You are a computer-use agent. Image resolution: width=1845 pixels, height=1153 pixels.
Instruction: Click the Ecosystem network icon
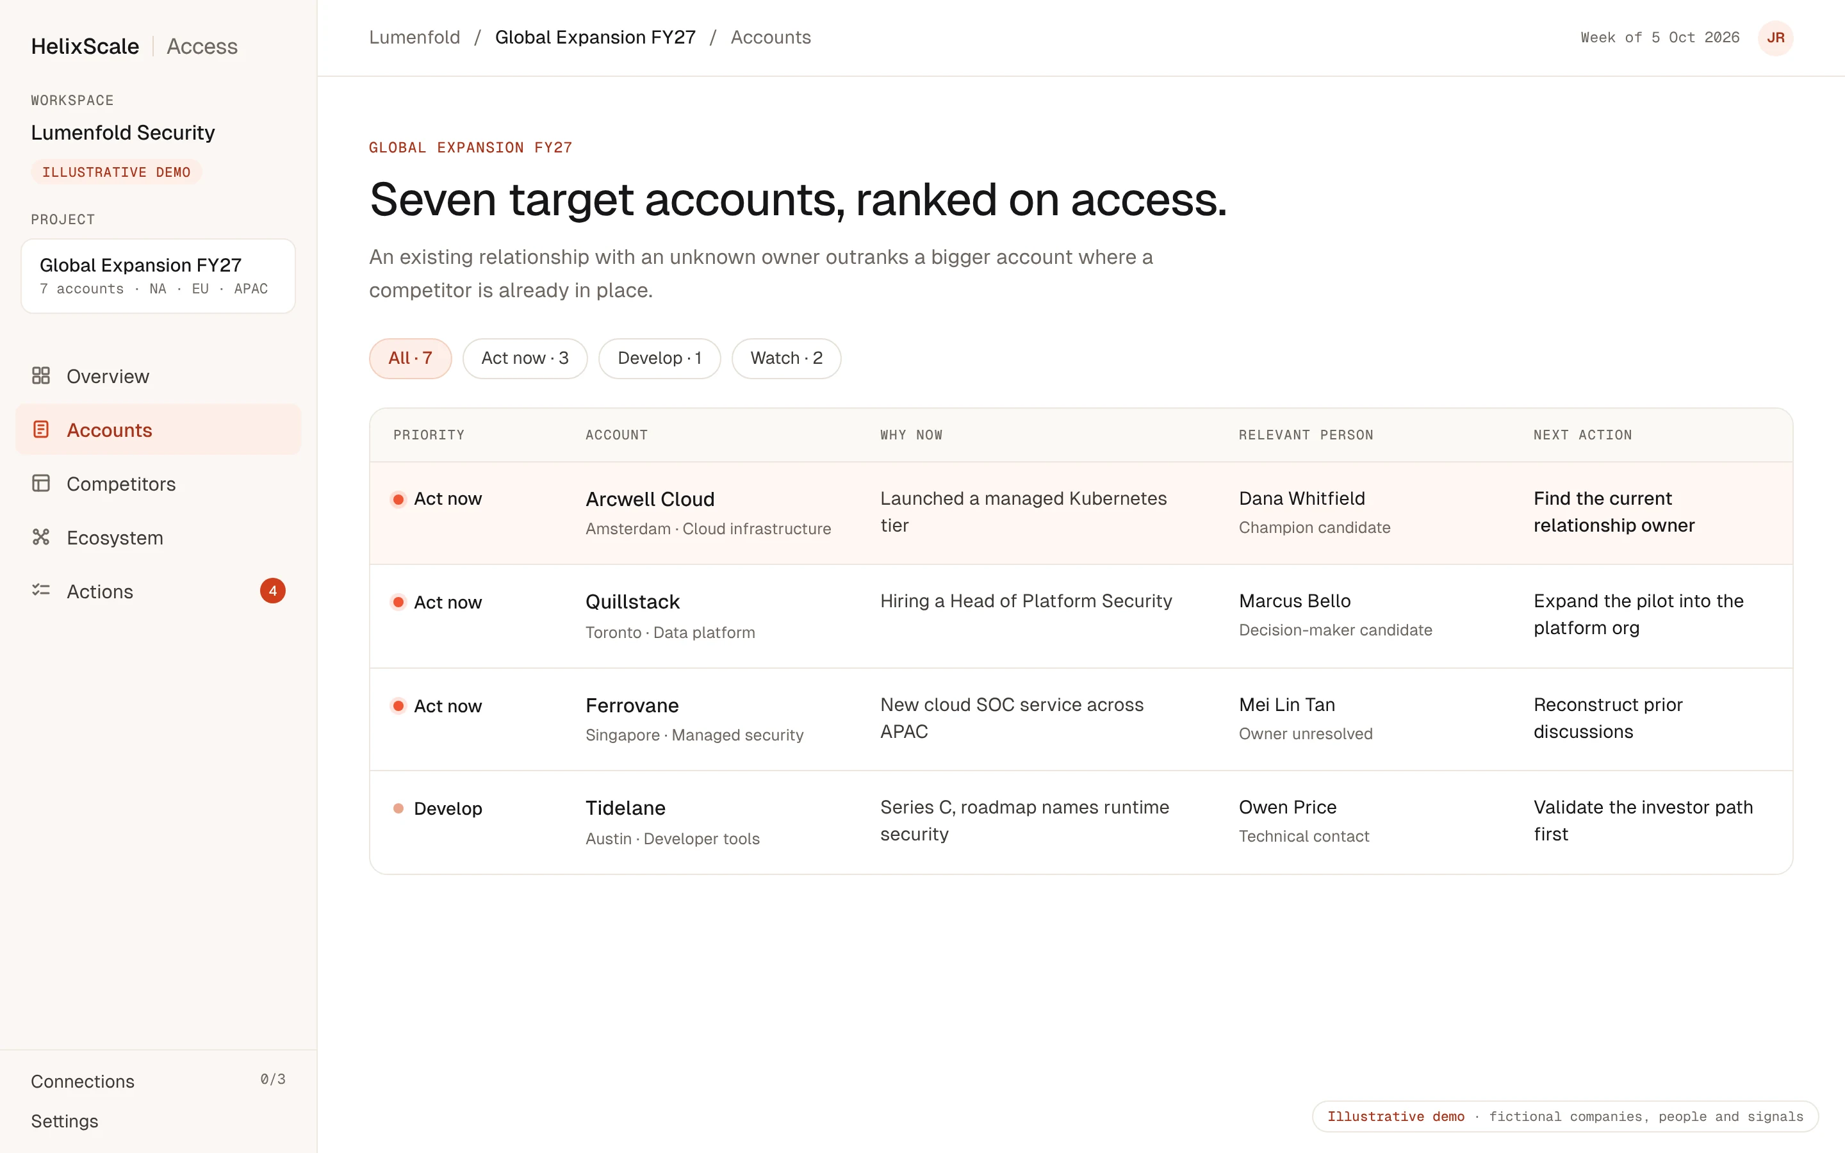tap(41, 537)
